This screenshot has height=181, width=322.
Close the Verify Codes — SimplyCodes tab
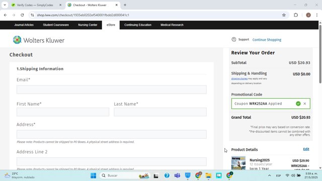click(x=60, y=5)
